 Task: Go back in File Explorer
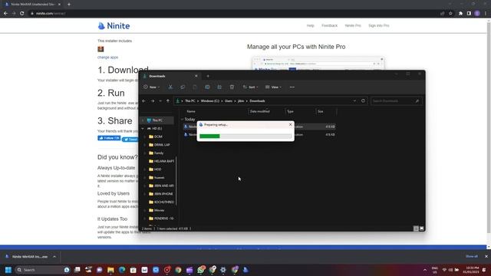[x=143, y=101]
